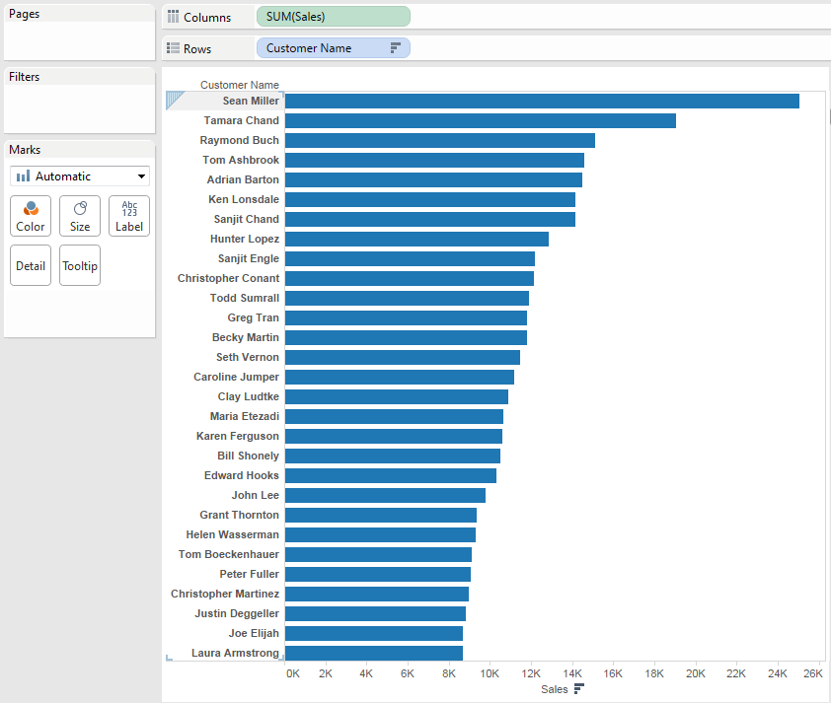Click the Color marks card icon
Image resolution: width=831 pixels, height=703 pixels.
31,209
